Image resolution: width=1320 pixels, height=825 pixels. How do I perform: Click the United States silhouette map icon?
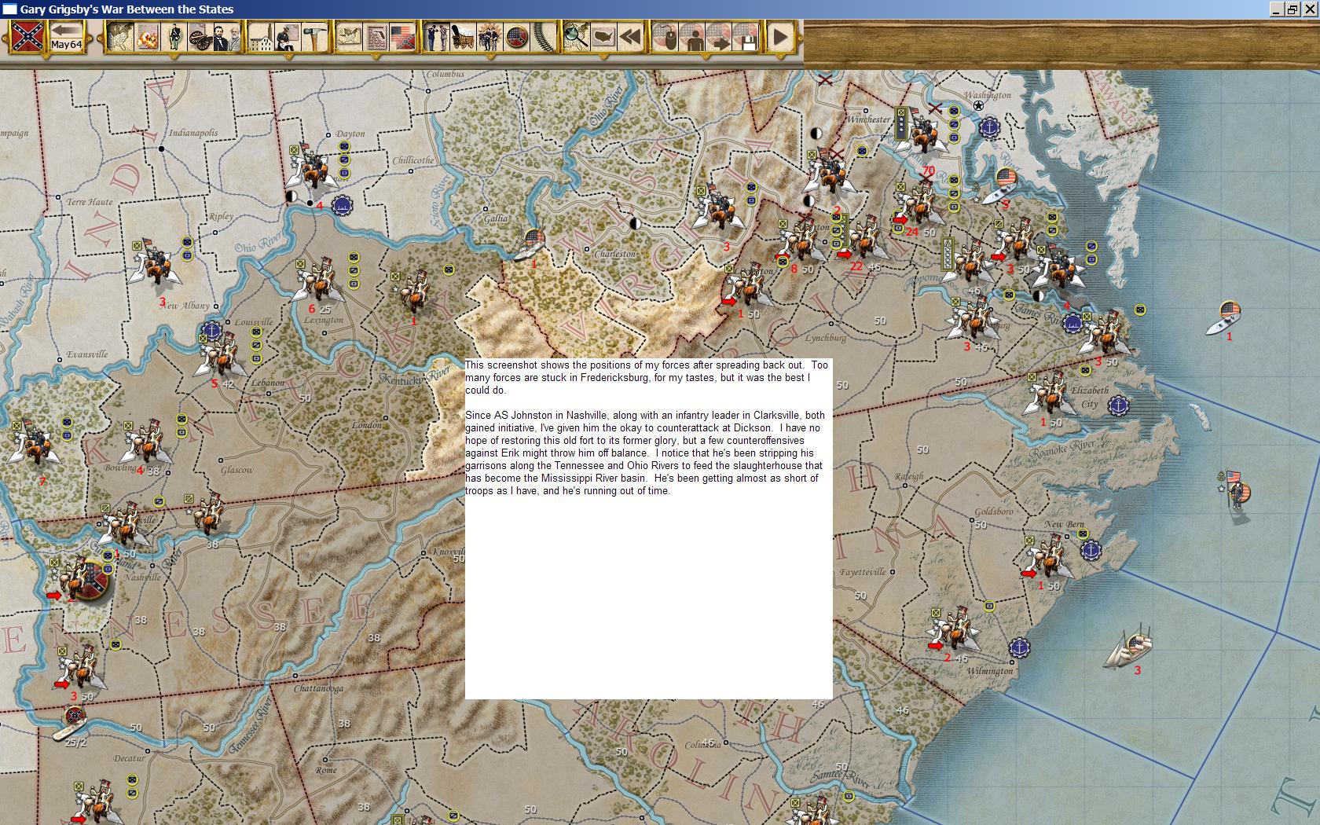click(603, 36)
